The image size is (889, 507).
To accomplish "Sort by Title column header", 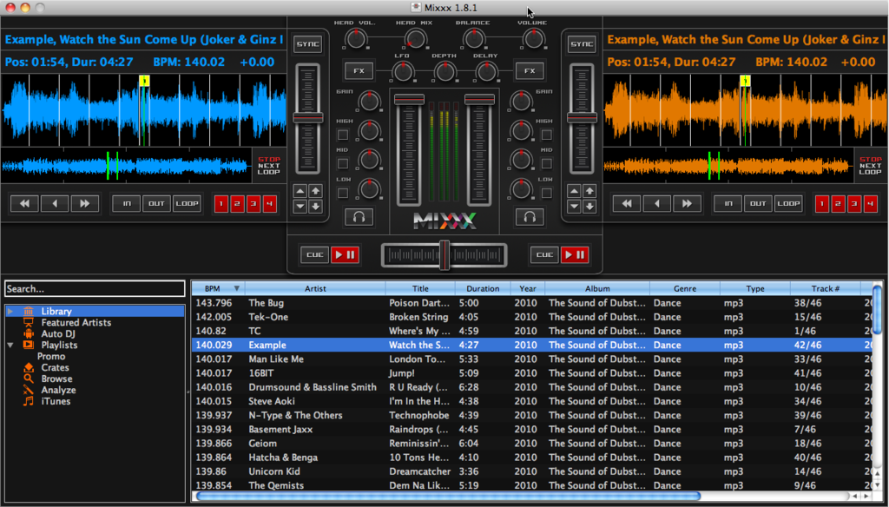I will pyautogui.click(x=420, y=289).
